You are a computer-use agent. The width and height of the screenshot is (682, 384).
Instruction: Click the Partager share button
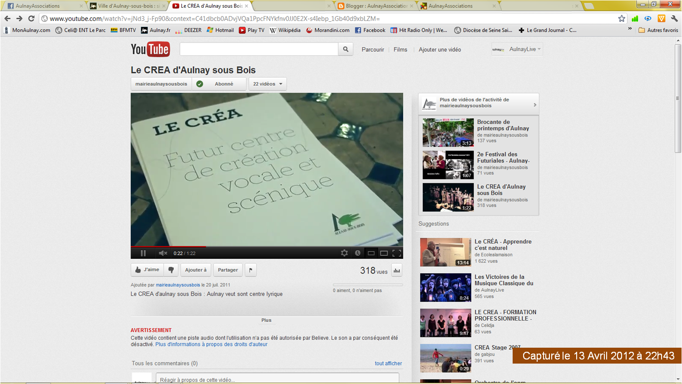pyautogui.click(x=228, y=270)
